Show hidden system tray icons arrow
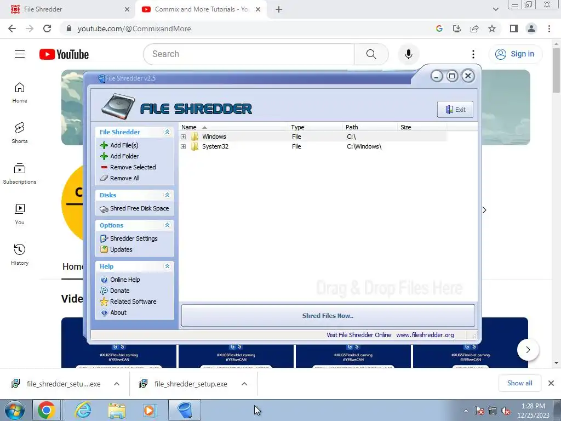This screenshot has width=561, height=421. pyautogui.click(x=466, y=411)
